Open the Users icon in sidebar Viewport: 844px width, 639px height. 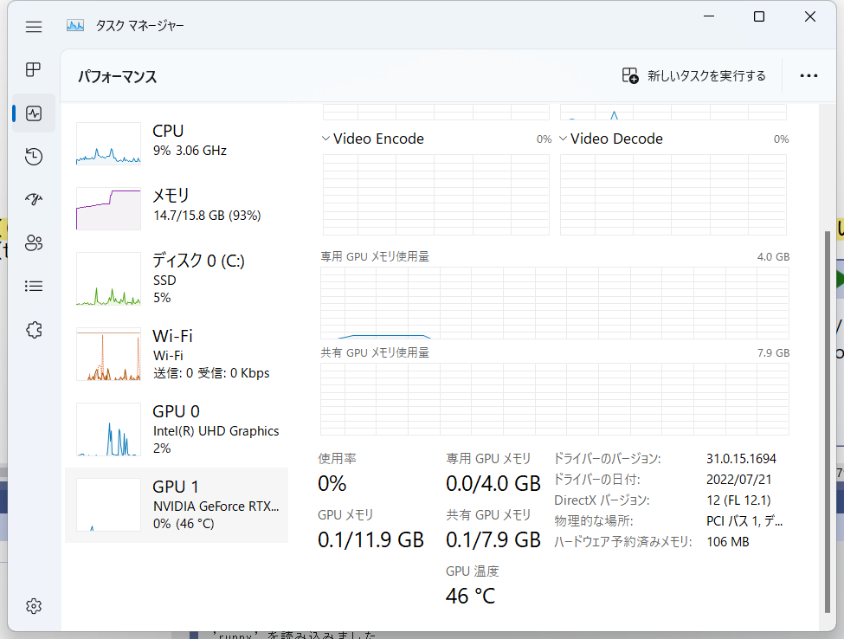tap(34, 242)
